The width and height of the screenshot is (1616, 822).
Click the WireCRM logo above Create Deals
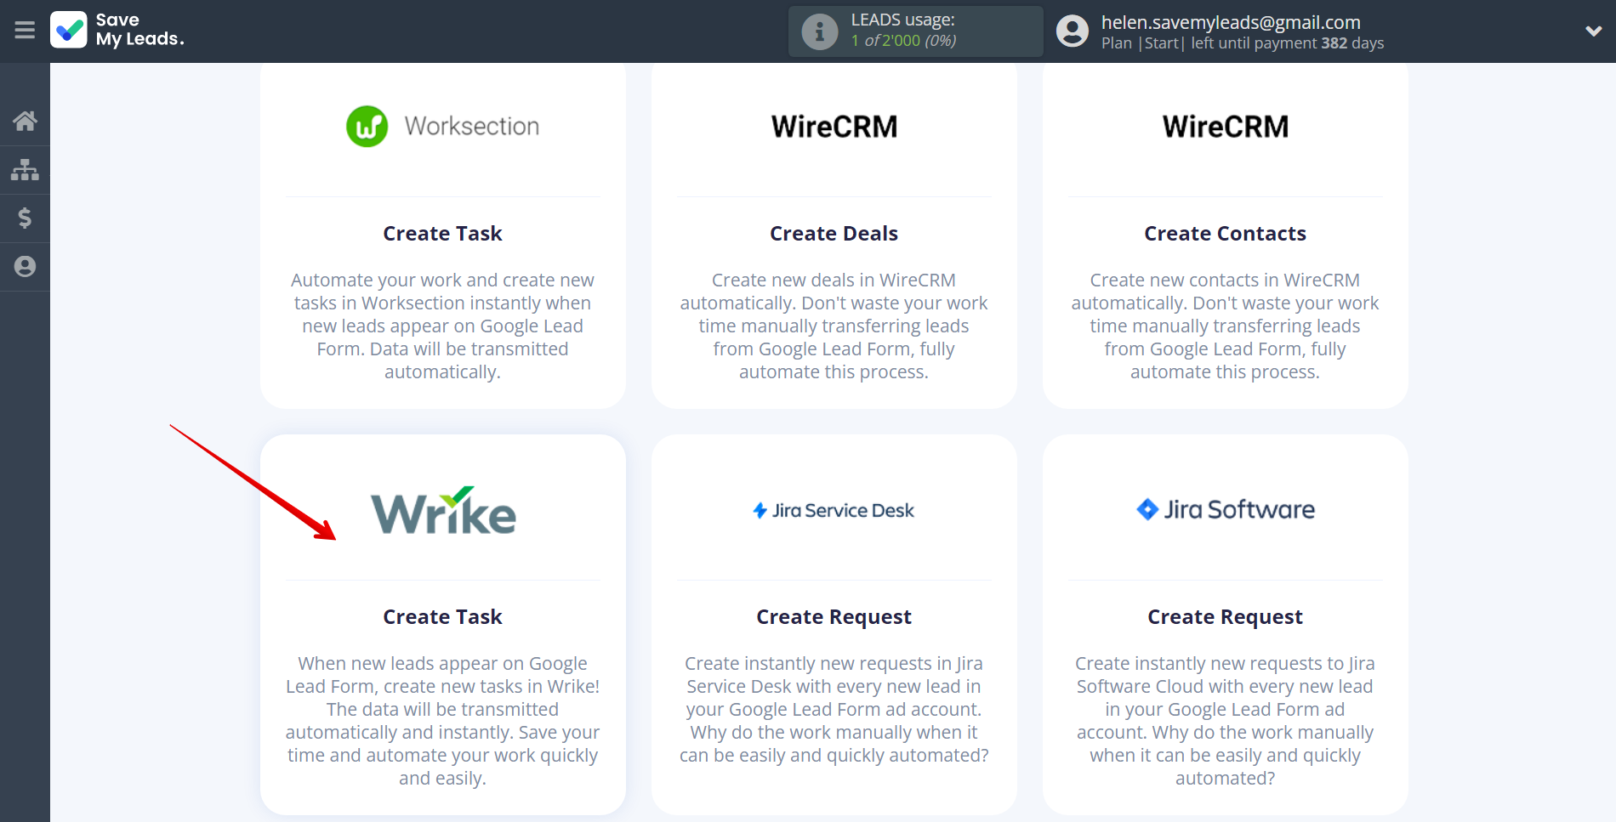[x=834, y=127]
